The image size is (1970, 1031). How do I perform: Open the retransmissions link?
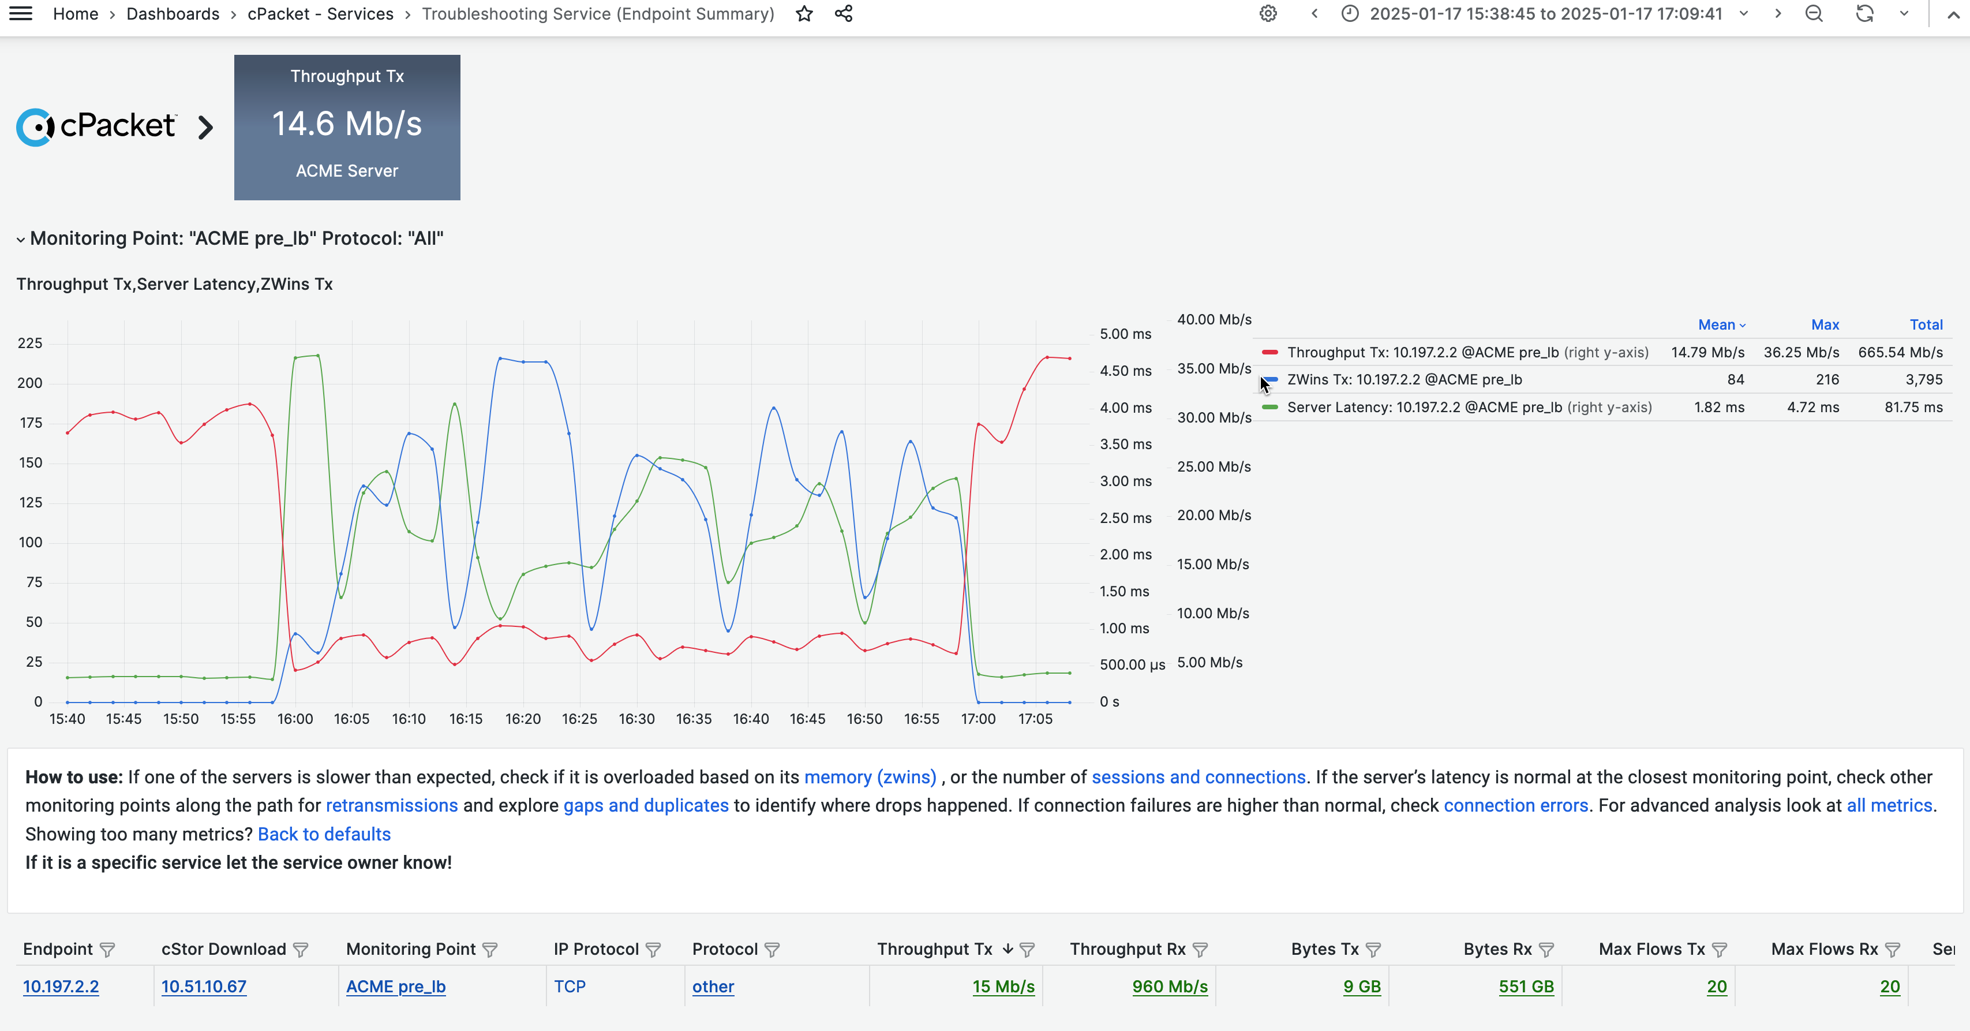click(392, 805)
